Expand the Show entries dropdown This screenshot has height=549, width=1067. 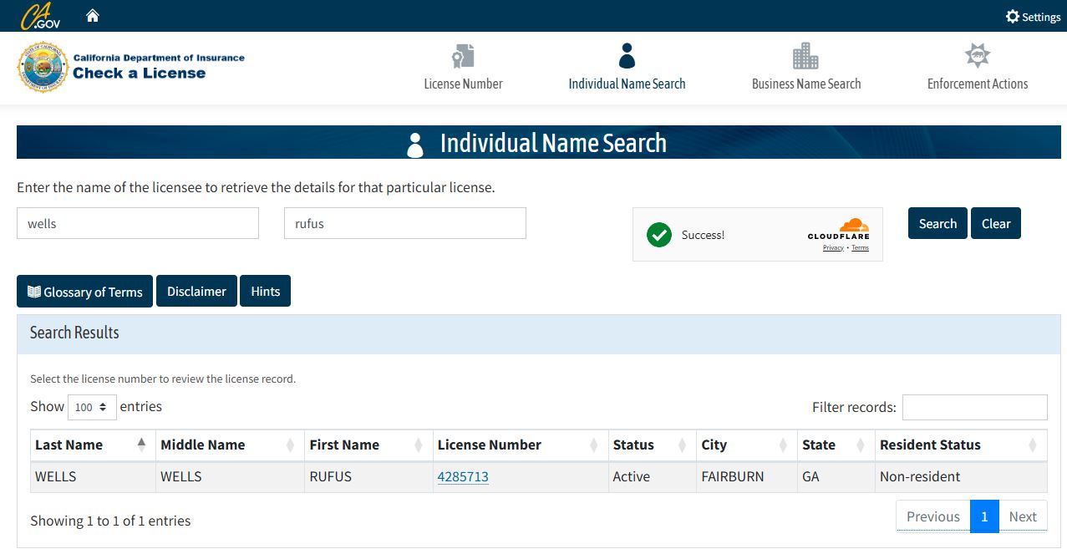point(92,407)
